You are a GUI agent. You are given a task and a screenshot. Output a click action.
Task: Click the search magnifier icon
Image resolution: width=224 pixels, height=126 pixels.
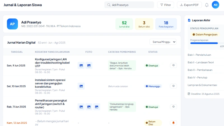[x=109, y=5]
